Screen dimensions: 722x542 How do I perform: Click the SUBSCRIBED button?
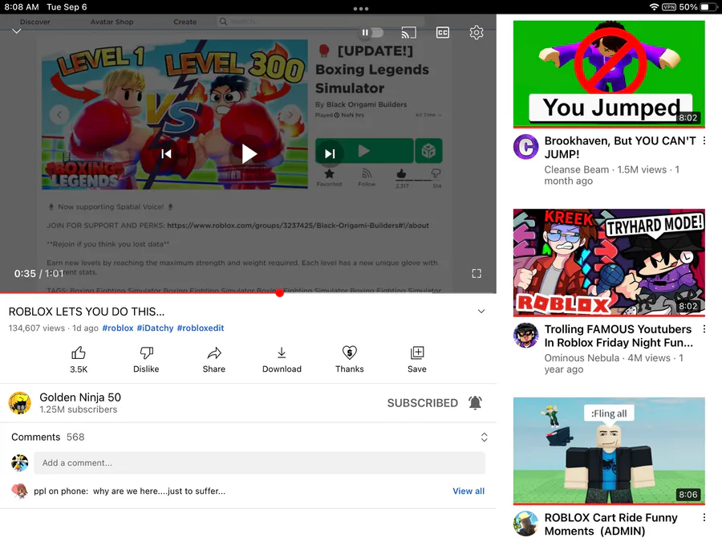[x=423, y=403]
